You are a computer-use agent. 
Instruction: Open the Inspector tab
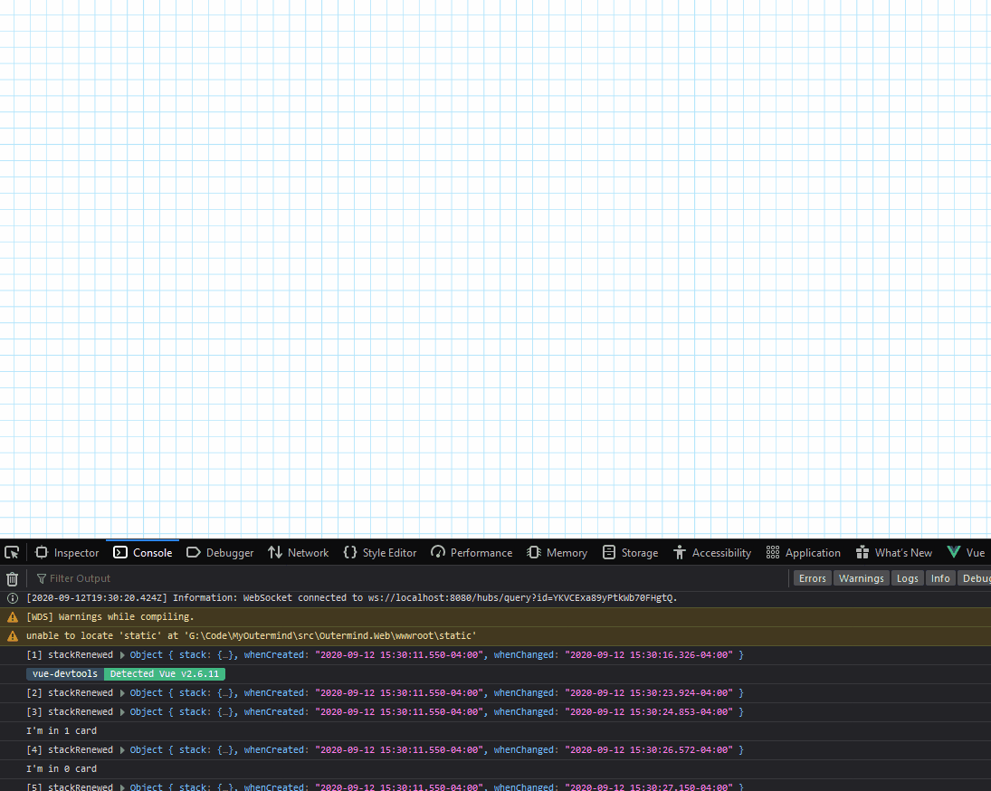coord(67,553)
